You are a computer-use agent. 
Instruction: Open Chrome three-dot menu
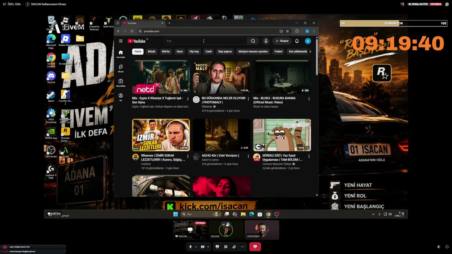click(x=314, y=31)
